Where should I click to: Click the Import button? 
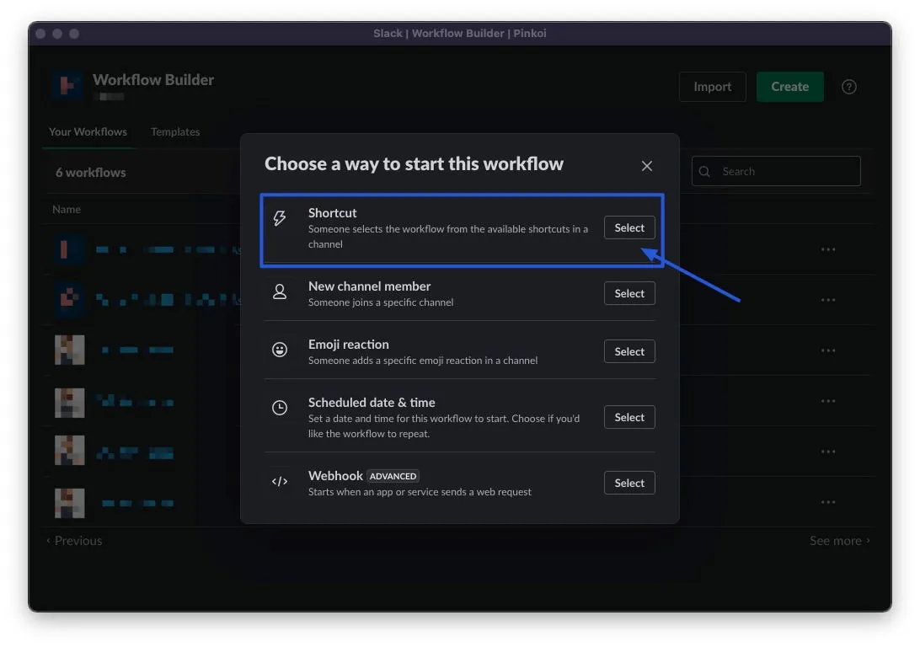point(712,87)
